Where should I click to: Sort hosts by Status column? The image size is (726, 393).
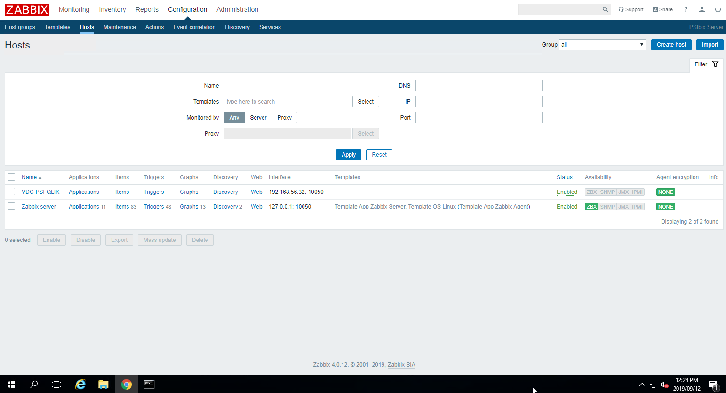565,177
